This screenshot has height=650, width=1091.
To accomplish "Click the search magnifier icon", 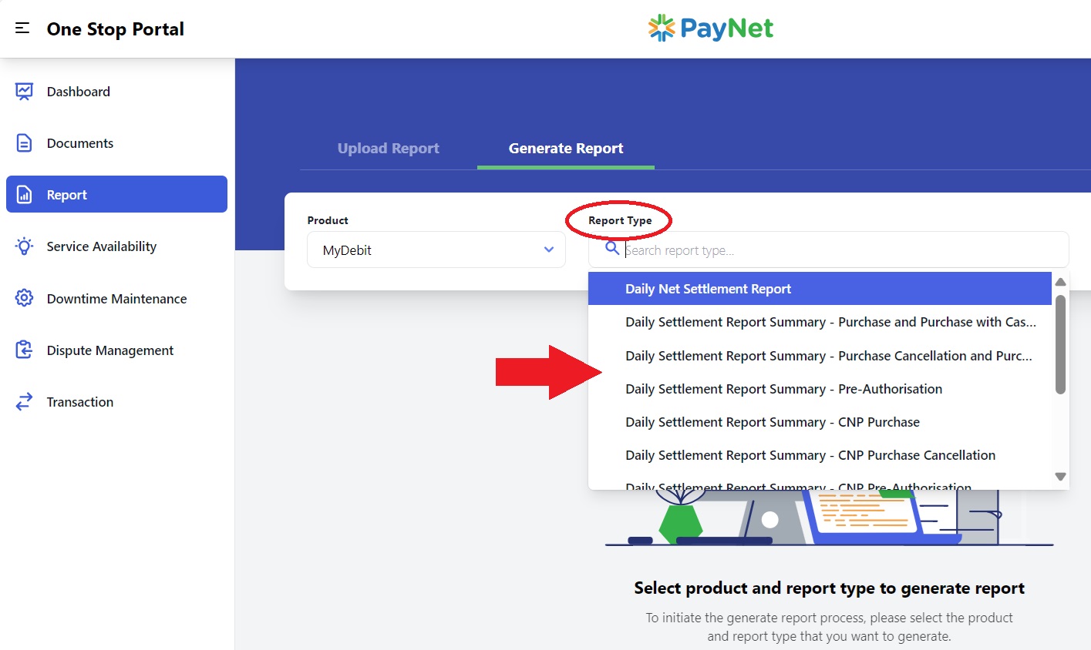I will [x=612, y=248].
